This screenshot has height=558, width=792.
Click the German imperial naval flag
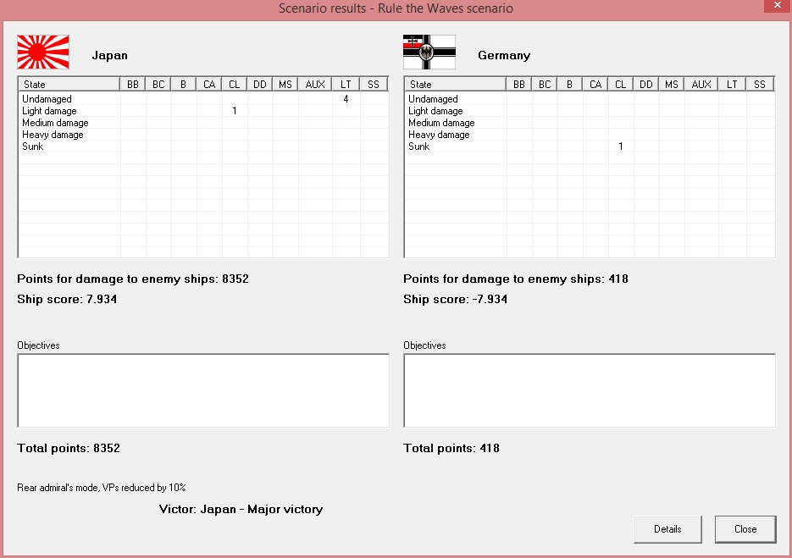pos(429,52)
